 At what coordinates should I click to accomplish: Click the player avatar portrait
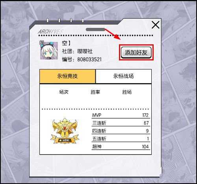pos(49,51)
